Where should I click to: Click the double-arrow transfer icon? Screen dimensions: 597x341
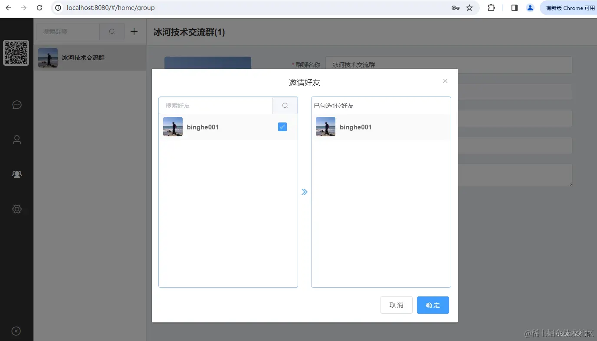click(304, 192)
